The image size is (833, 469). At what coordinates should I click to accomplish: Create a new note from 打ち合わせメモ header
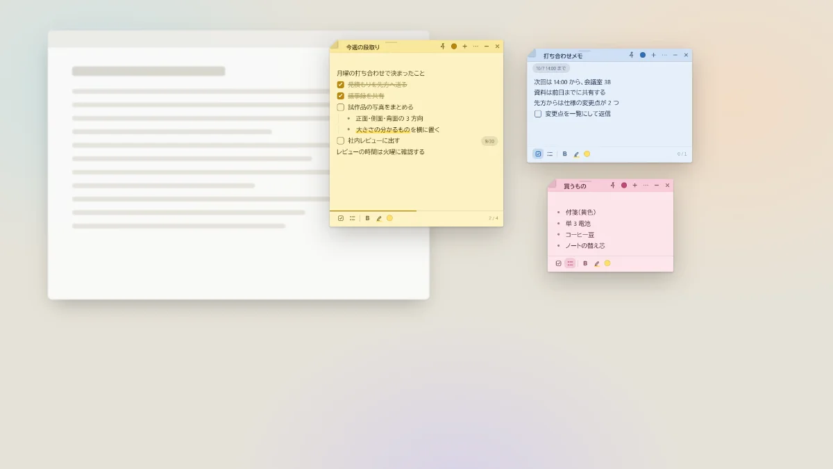coord(653,55)
